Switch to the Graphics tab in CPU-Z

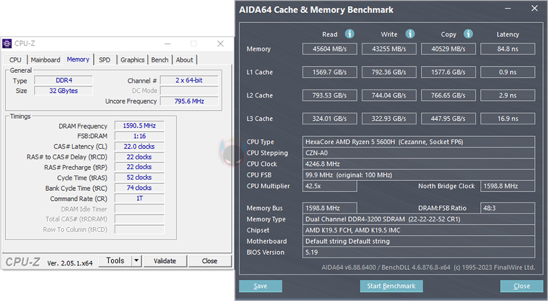(x=133, y=60)
